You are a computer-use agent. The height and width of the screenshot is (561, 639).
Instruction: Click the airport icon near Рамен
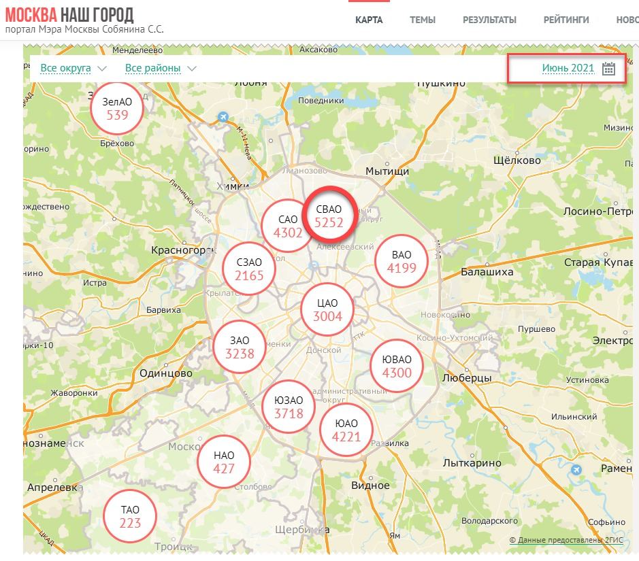coord(576,469)
